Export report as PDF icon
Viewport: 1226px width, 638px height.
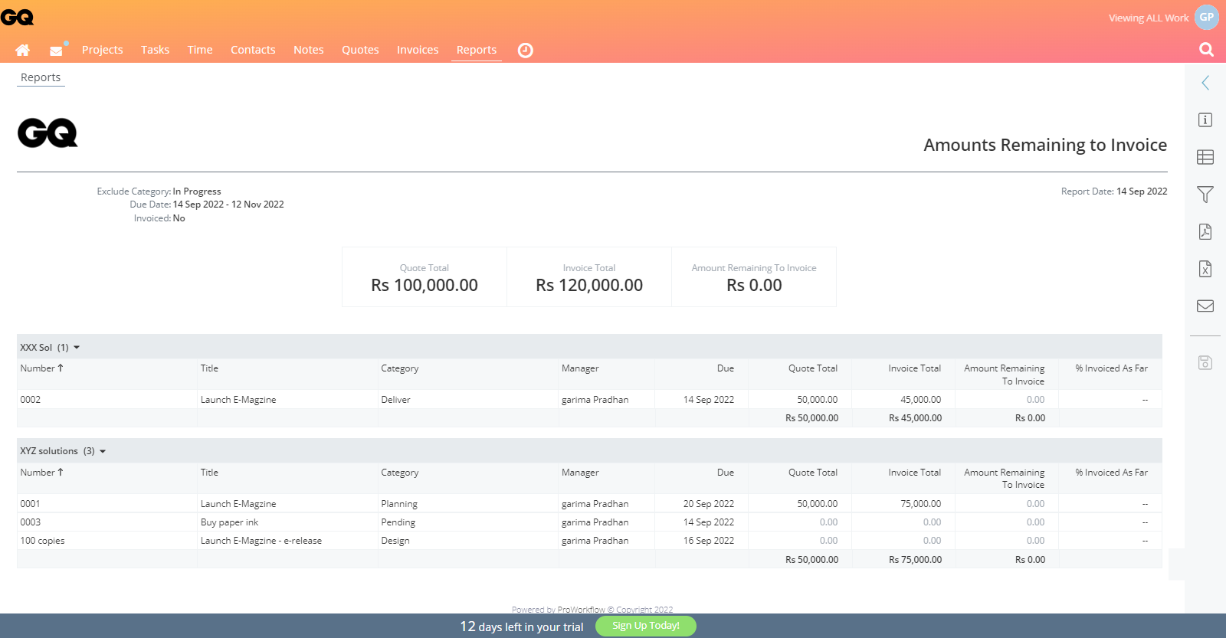pos(1205,231)
